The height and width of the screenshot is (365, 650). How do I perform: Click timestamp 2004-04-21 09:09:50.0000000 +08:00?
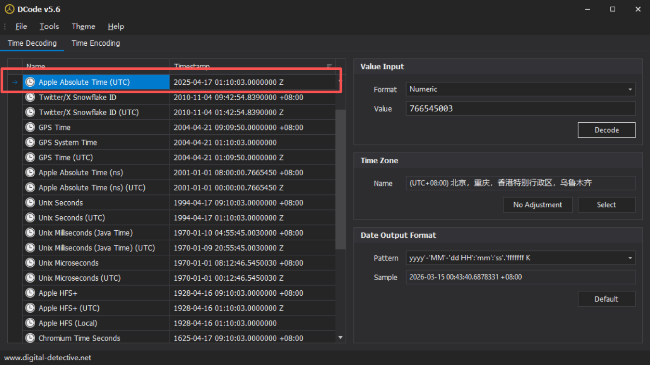pyautogui.click(x=238, y=128)
